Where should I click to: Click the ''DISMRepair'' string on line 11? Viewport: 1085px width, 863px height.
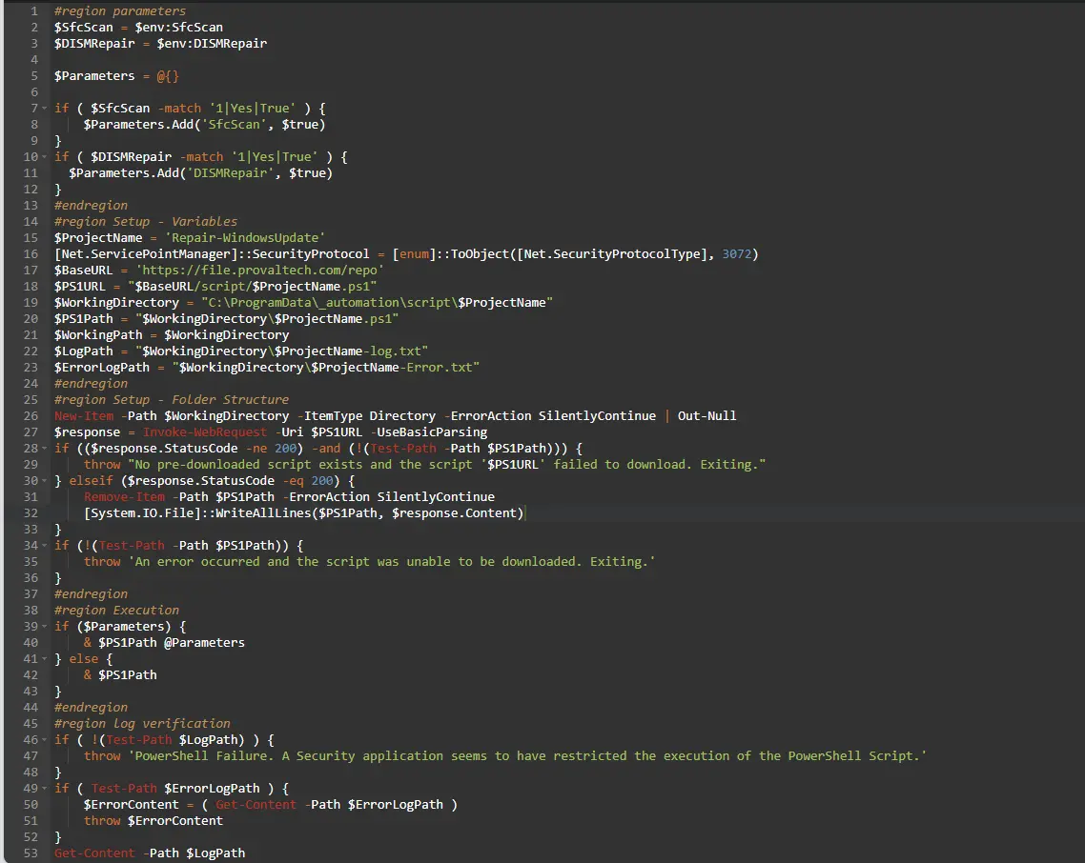click(231, 172)
